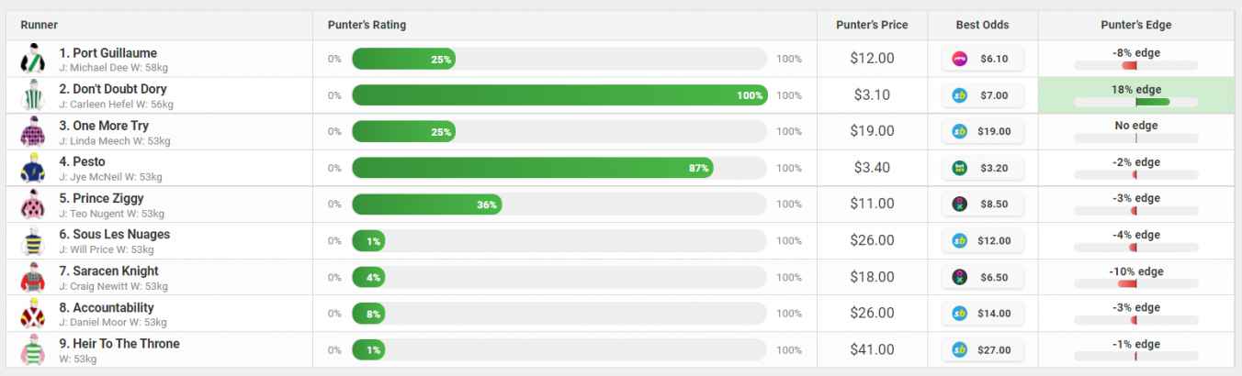Choose the $14.00 odds for Accountability
This screenshot has height=376, width=1242.
click(x=983, y=314)
